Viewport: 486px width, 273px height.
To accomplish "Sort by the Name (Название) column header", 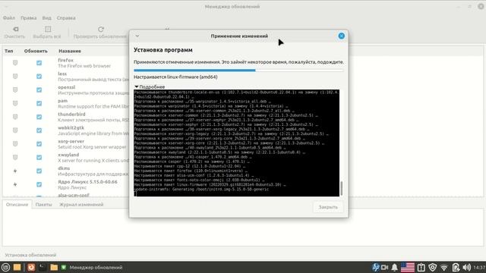I will coord(70,51).
